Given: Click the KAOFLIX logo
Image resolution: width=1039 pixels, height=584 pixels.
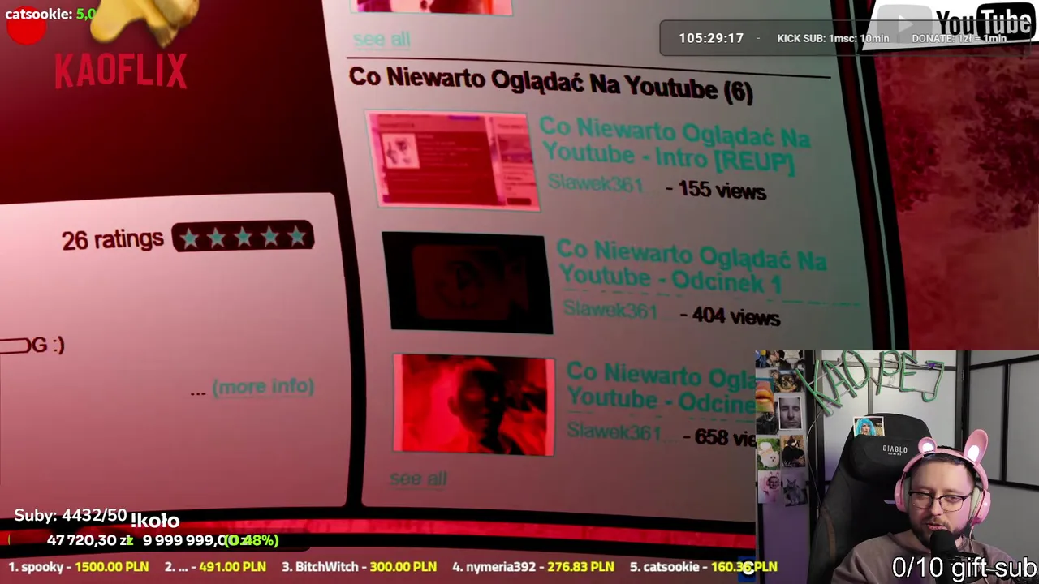Looking at the screenshot, I should pyautogui.click(x=121, y=71).
